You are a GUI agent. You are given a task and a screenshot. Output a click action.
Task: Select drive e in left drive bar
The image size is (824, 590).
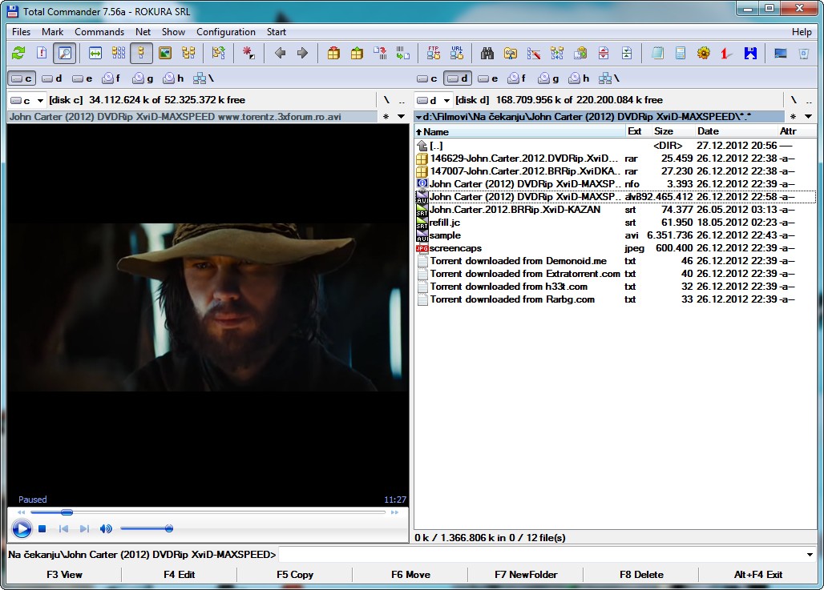[83, 78]
